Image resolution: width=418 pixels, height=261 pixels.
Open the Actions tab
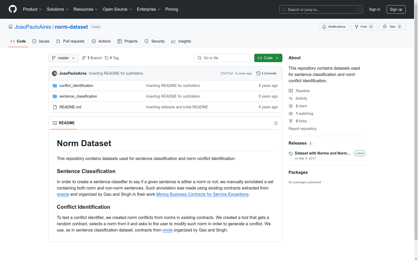point(101,41)
